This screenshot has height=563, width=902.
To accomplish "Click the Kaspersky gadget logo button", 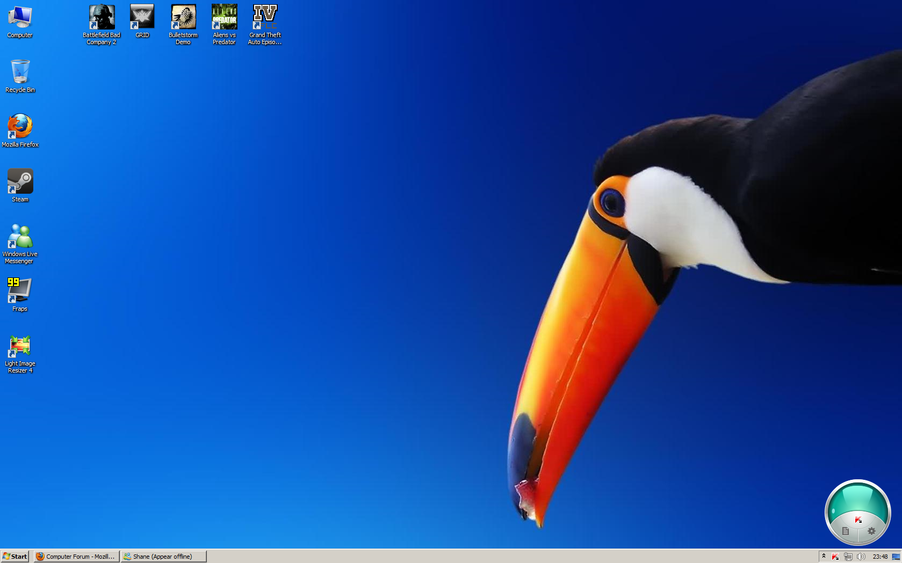I will [858, 520].
